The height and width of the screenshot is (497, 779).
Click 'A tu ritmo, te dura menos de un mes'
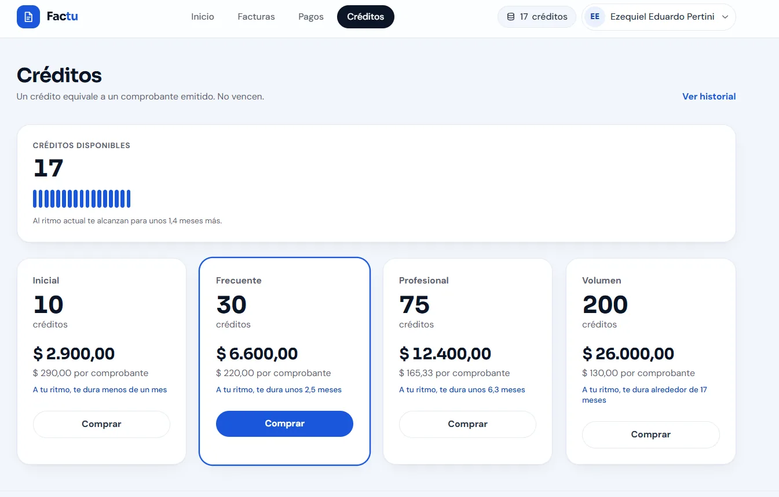coord(100,390)
